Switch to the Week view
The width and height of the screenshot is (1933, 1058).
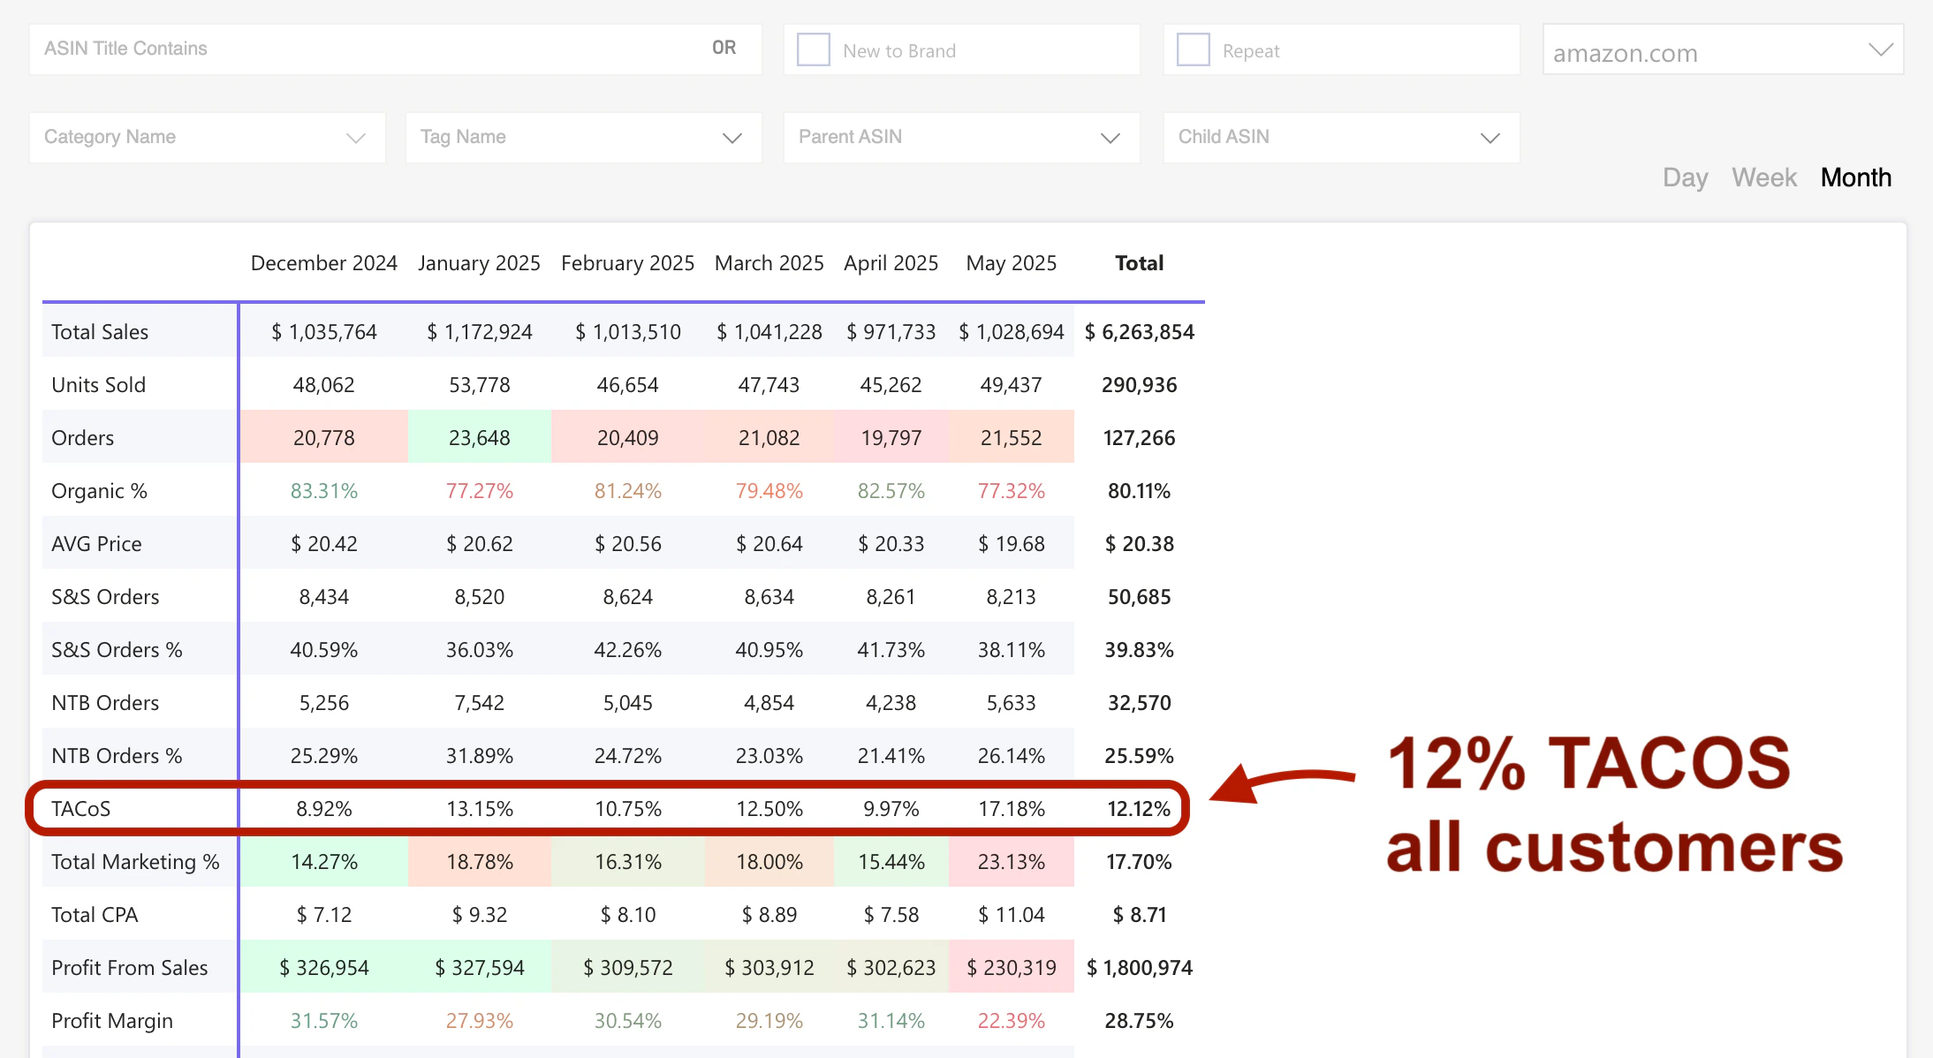point(1763,178)
